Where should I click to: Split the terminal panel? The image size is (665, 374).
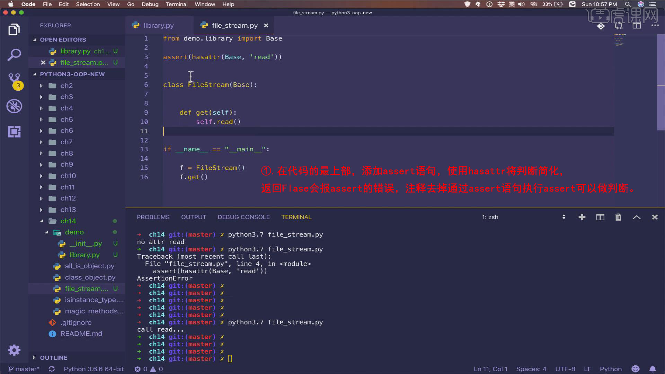tap(600, 217)
